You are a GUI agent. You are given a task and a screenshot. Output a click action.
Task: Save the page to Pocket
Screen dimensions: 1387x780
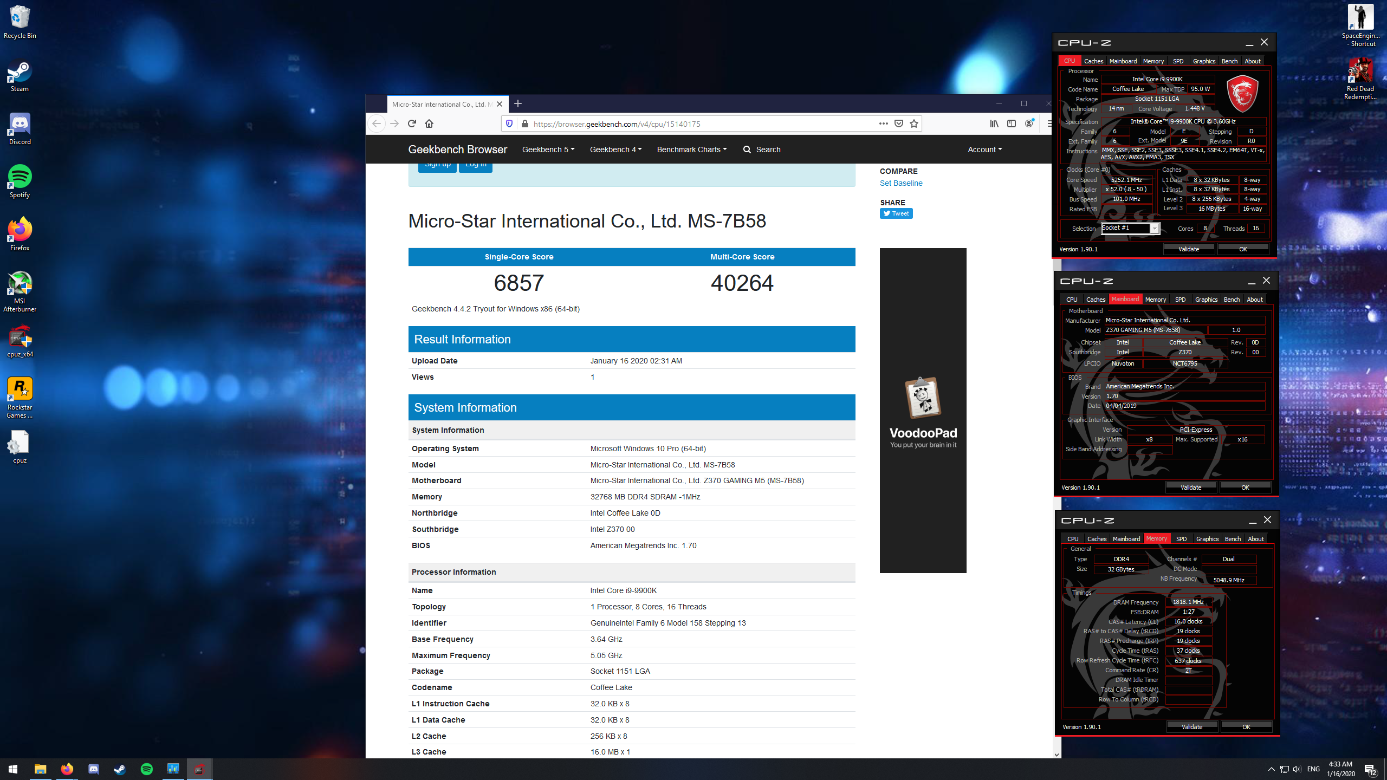pyautogui.click(x=899, y=123)
